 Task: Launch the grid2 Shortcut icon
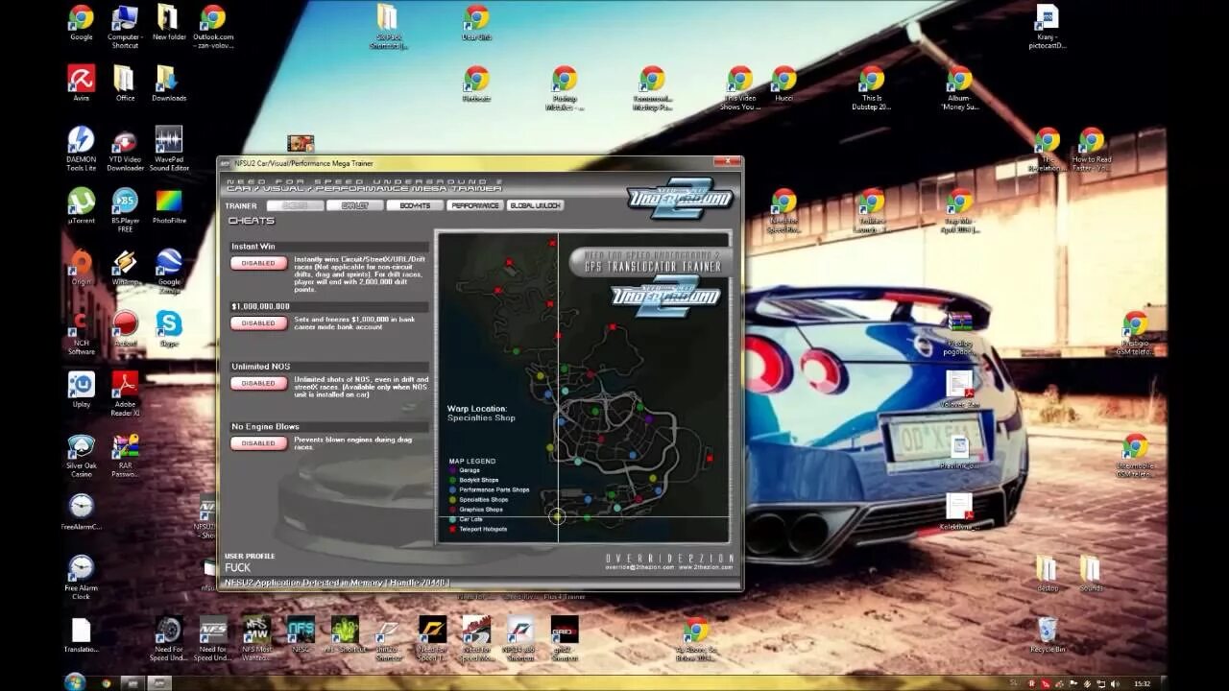565,639
